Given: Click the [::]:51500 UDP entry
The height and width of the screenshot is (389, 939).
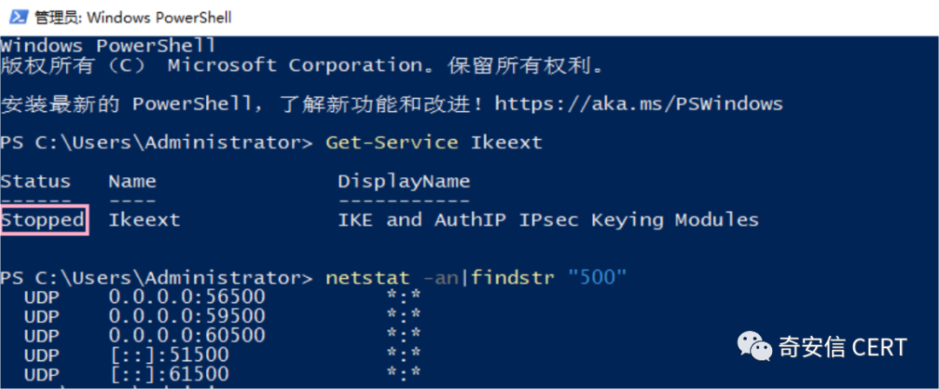Looking at the screenshot, I should [169, 355].
